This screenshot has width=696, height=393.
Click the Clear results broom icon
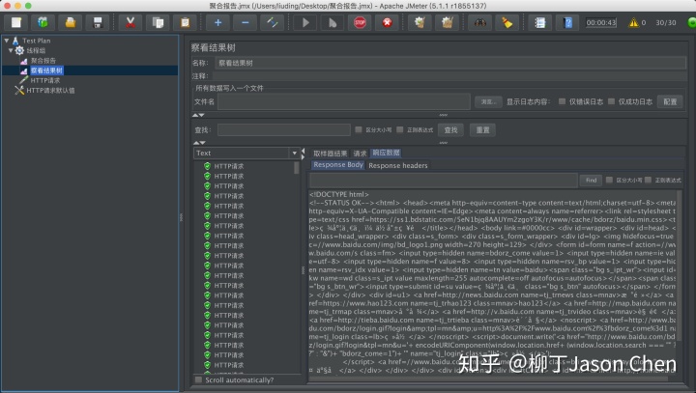[420, 22]
